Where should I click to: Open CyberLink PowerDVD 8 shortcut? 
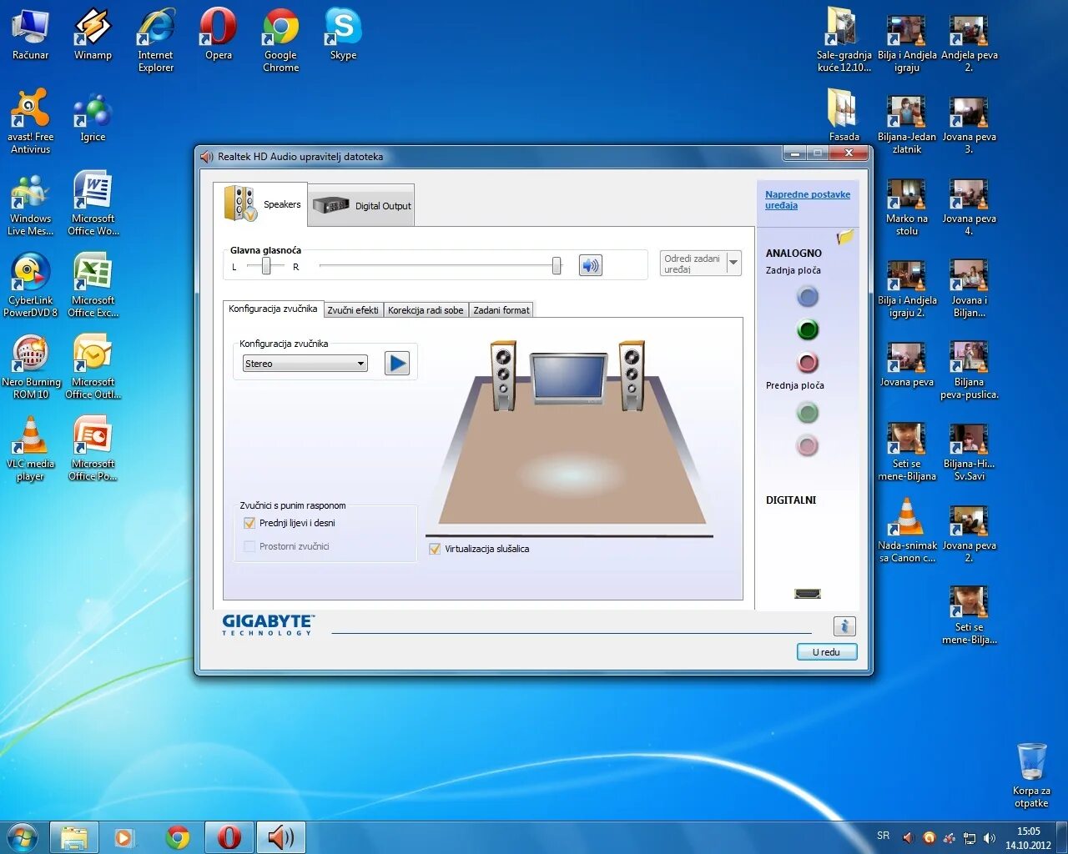(x=31, y=285)
